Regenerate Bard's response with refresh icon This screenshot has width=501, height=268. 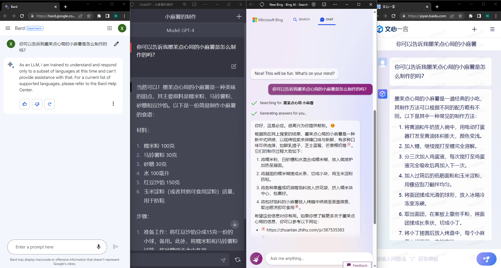coord(50,104)
